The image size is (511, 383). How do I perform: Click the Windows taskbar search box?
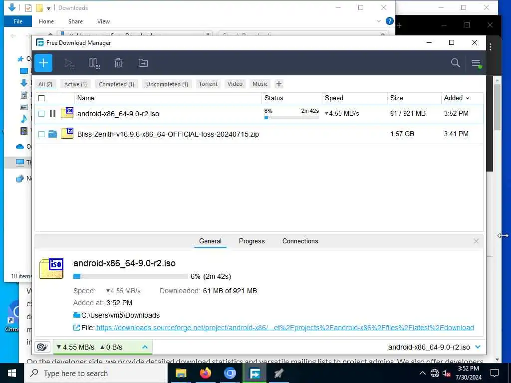96,373
